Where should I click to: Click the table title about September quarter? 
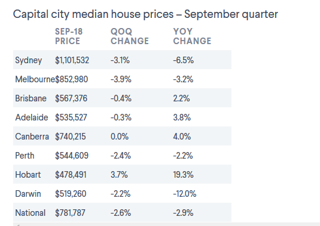[x=145, y=14]
